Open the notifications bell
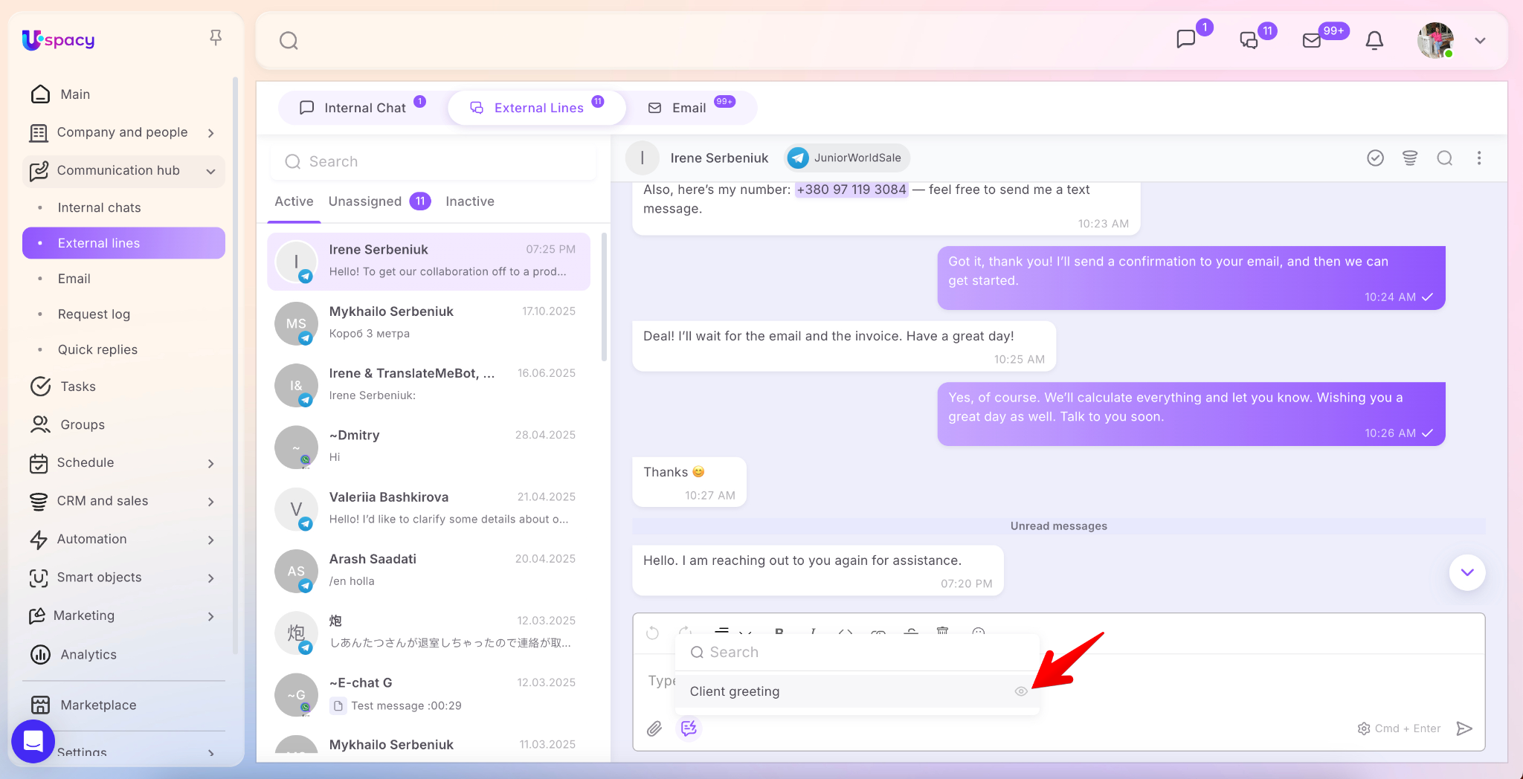Screen dimensions: 1523x779 tap(1374, 40)
